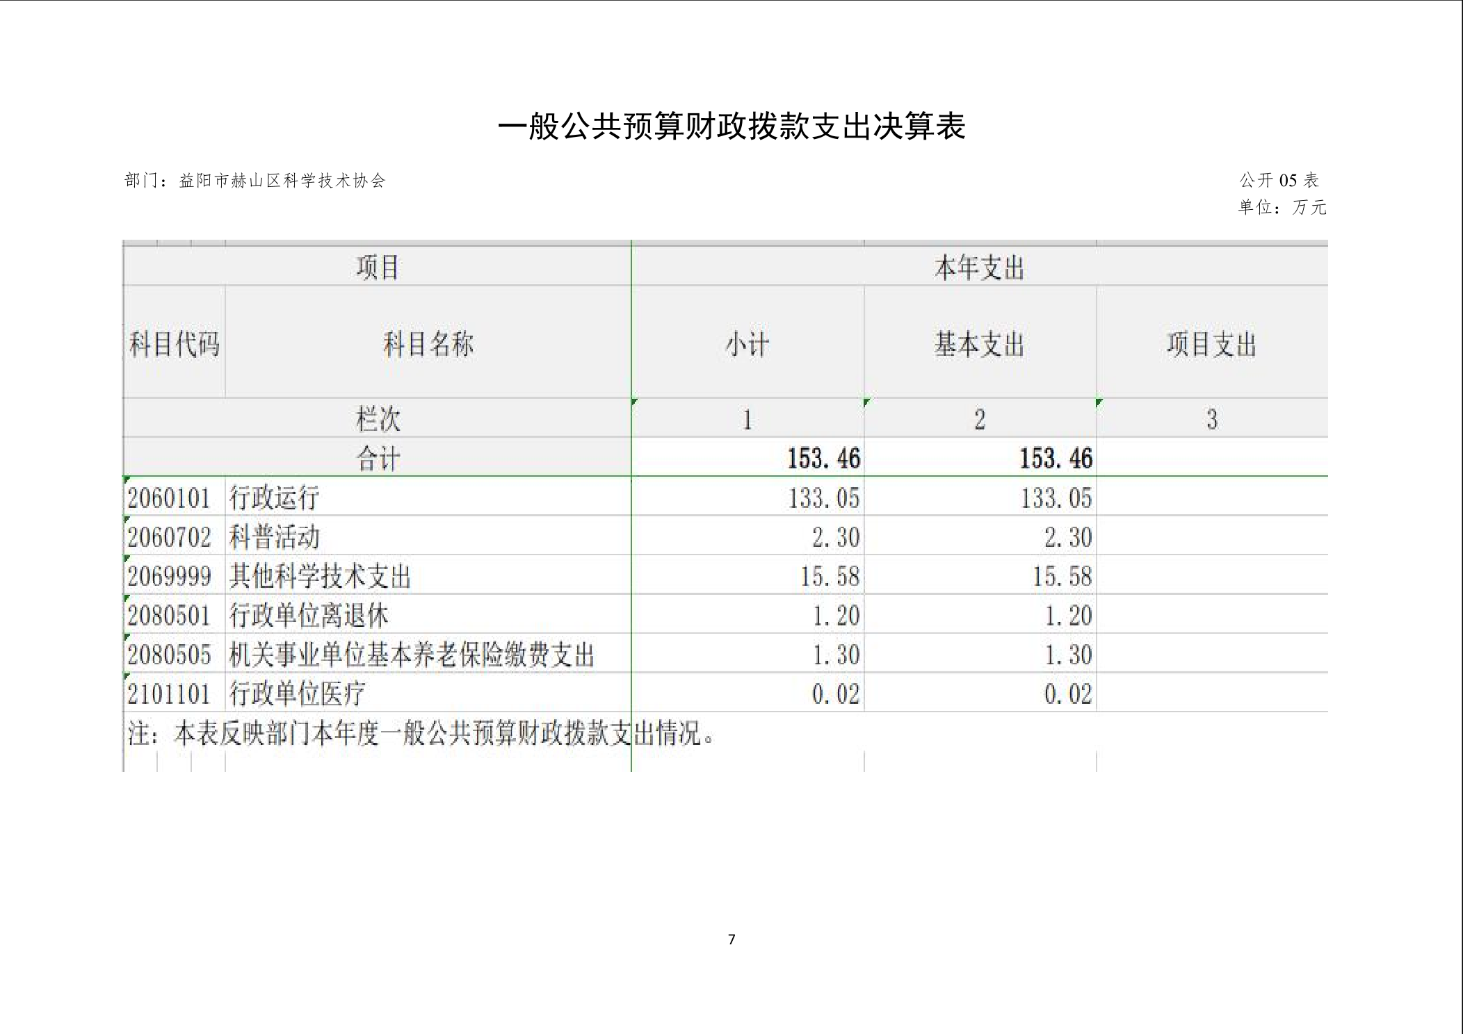1463x1034 pixels.
Task: Select the 科目名称 header cell
Action: click(428, 343)
